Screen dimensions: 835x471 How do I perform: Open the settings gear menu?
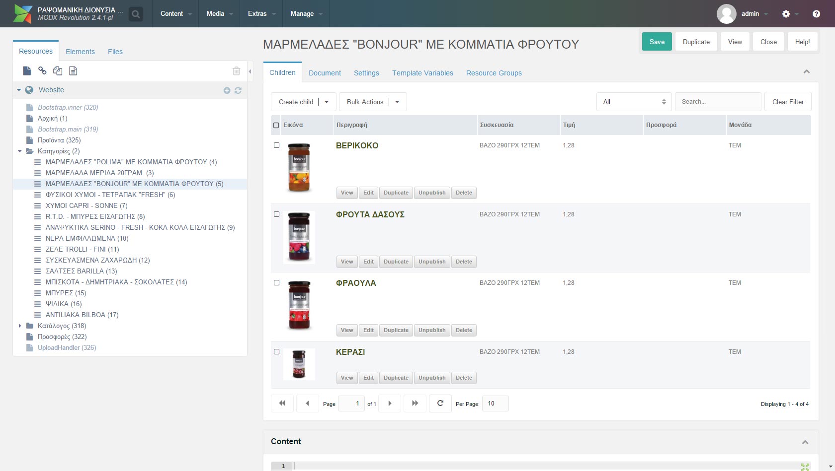click(x=787, y=13)
